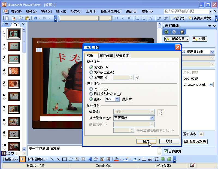This screenshot has width=218, height=169.
Task: Click the 設計(S) toolbar button
Action: [179, 18]
